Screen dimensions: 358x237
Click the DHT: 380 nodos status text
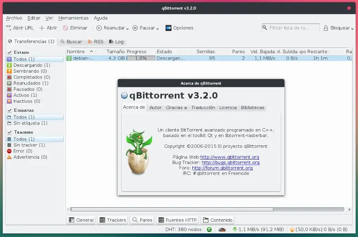(183, 229)
